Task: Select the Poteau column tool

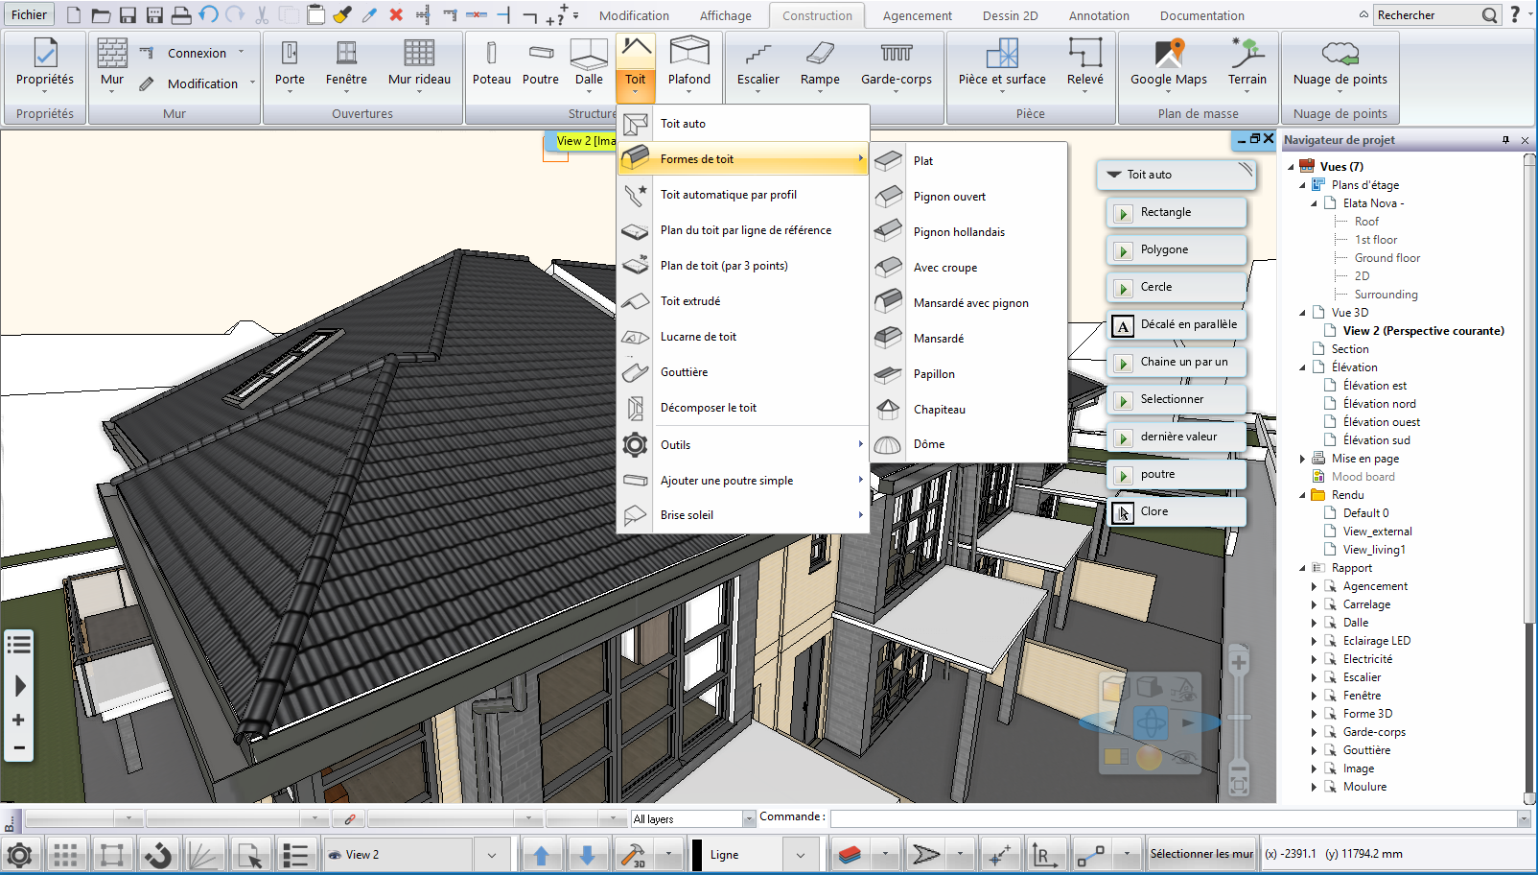Action: coord(491,63)
